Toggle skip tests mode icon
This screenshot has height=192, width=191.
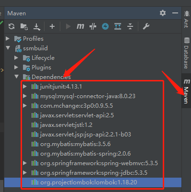(x=93, y=26)
